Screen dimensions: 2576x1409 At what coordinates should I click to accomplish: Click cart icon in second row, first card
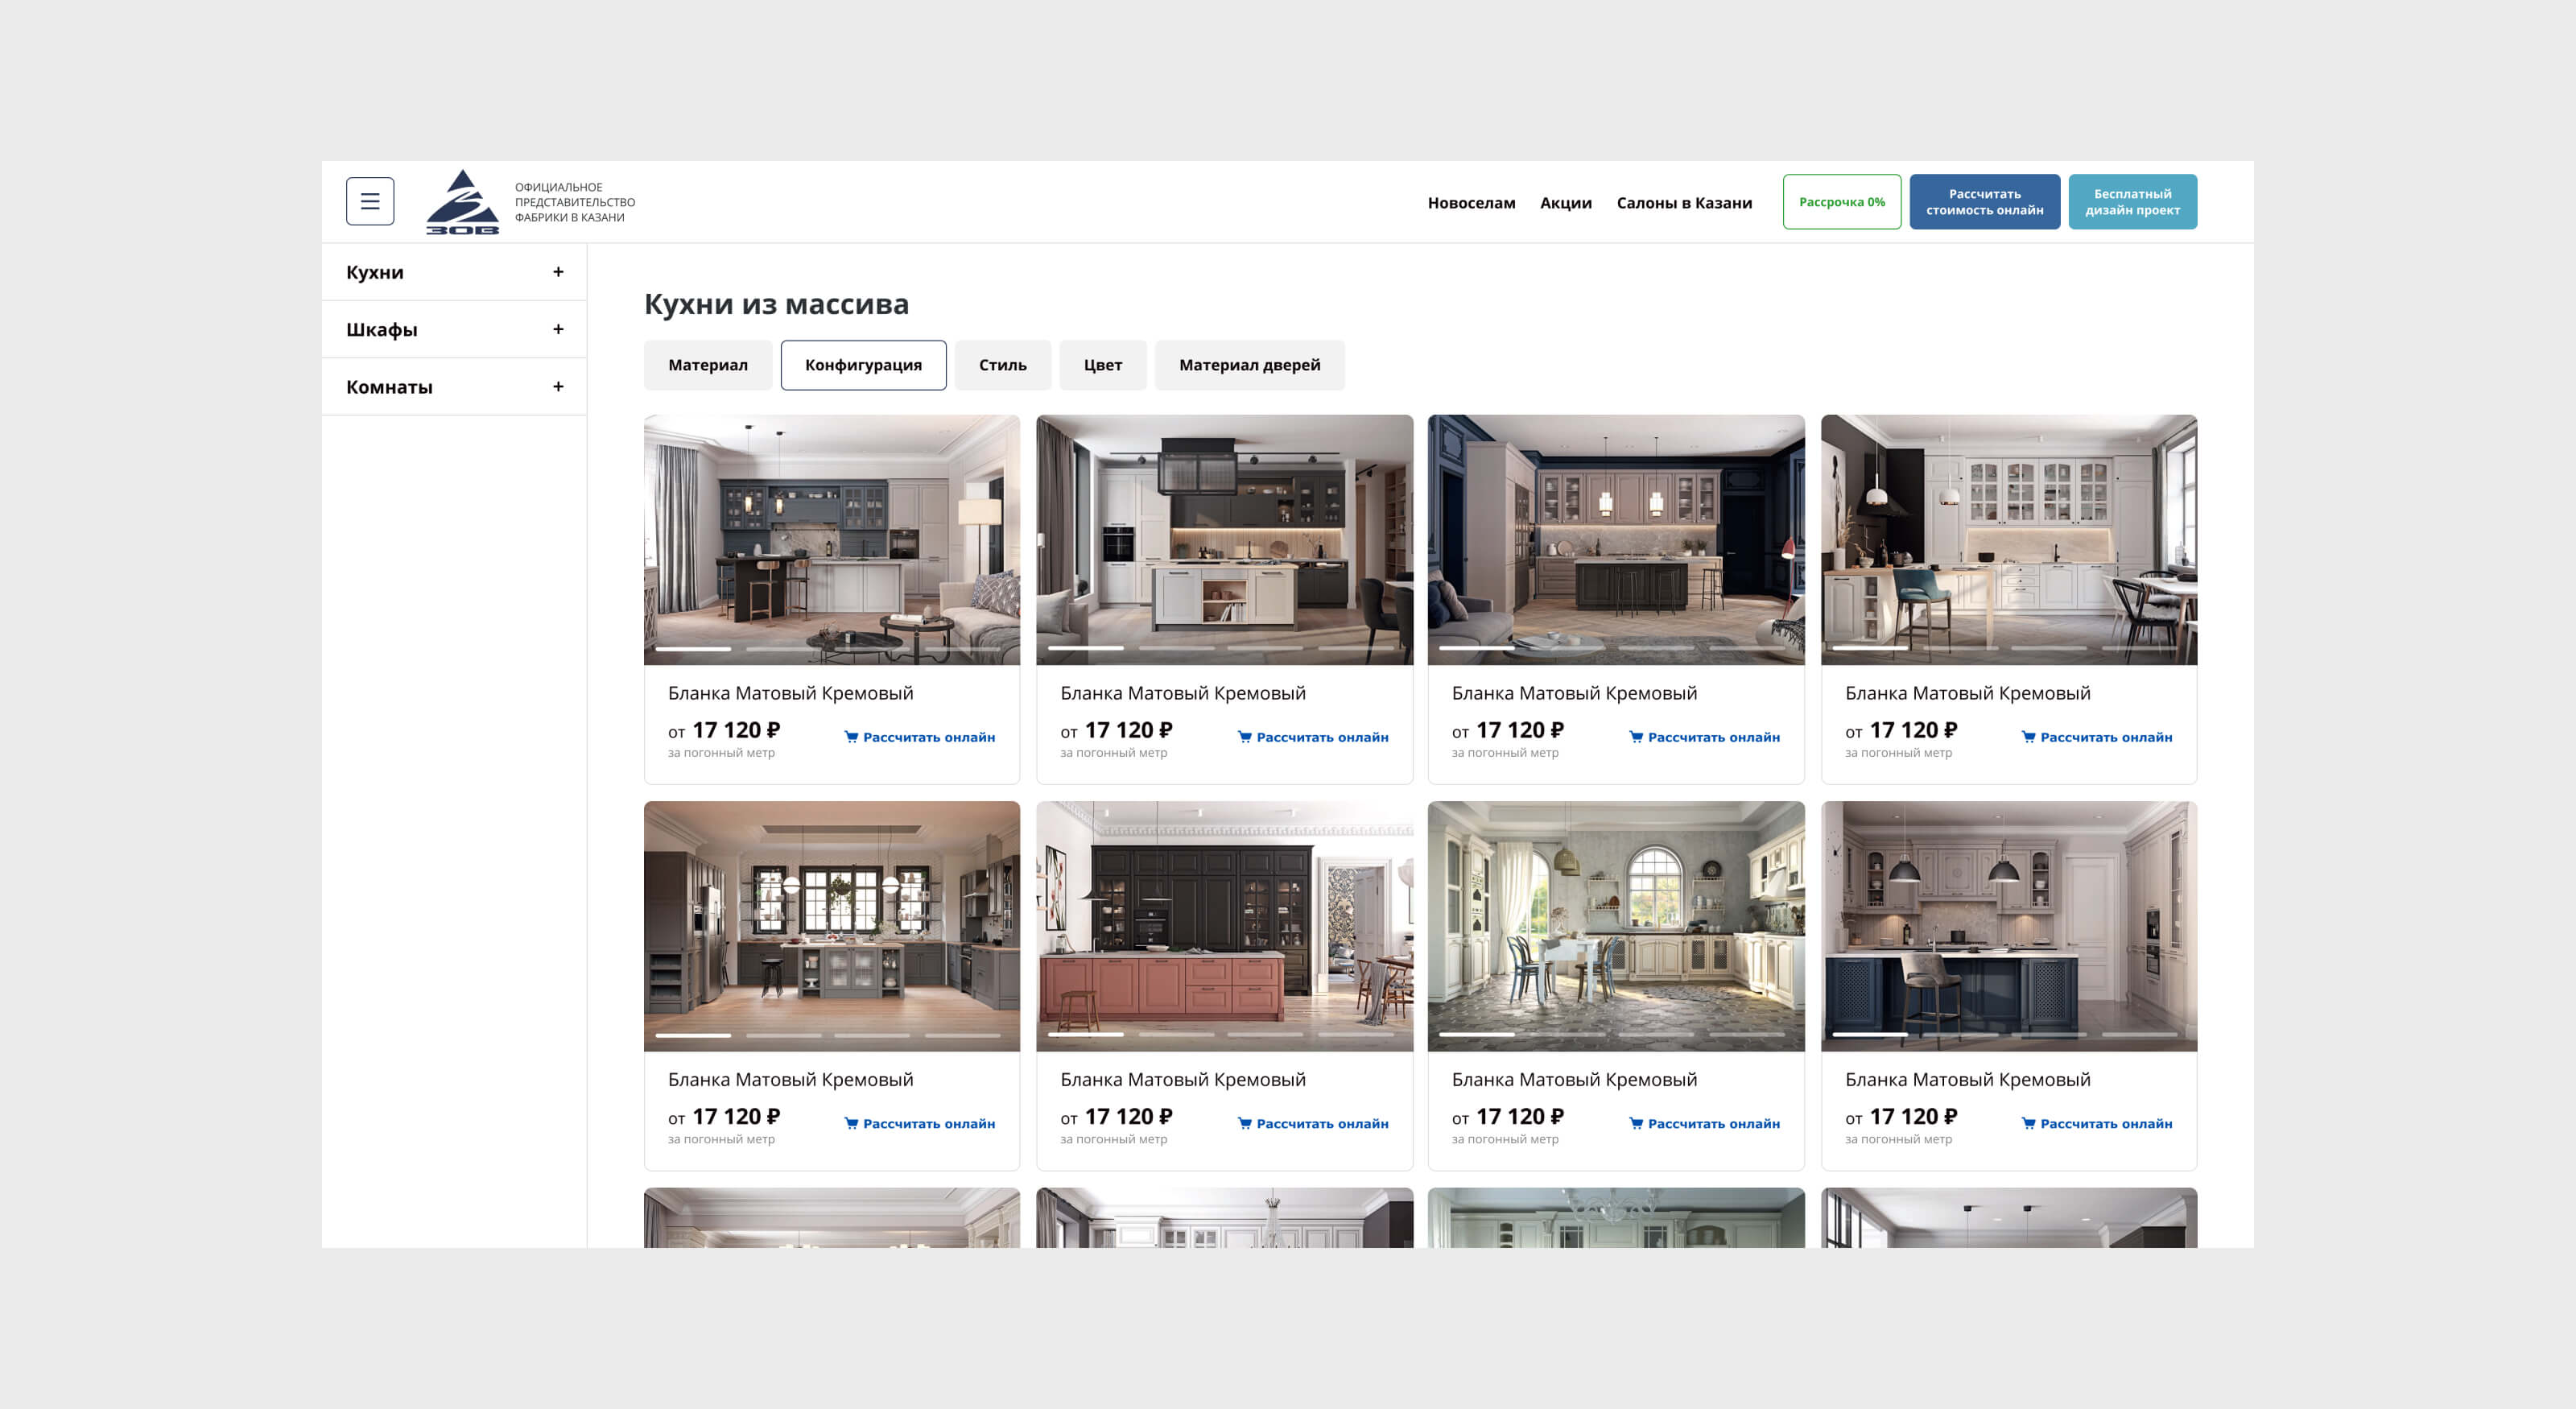pyautogui.click(x=851, y=1123)
